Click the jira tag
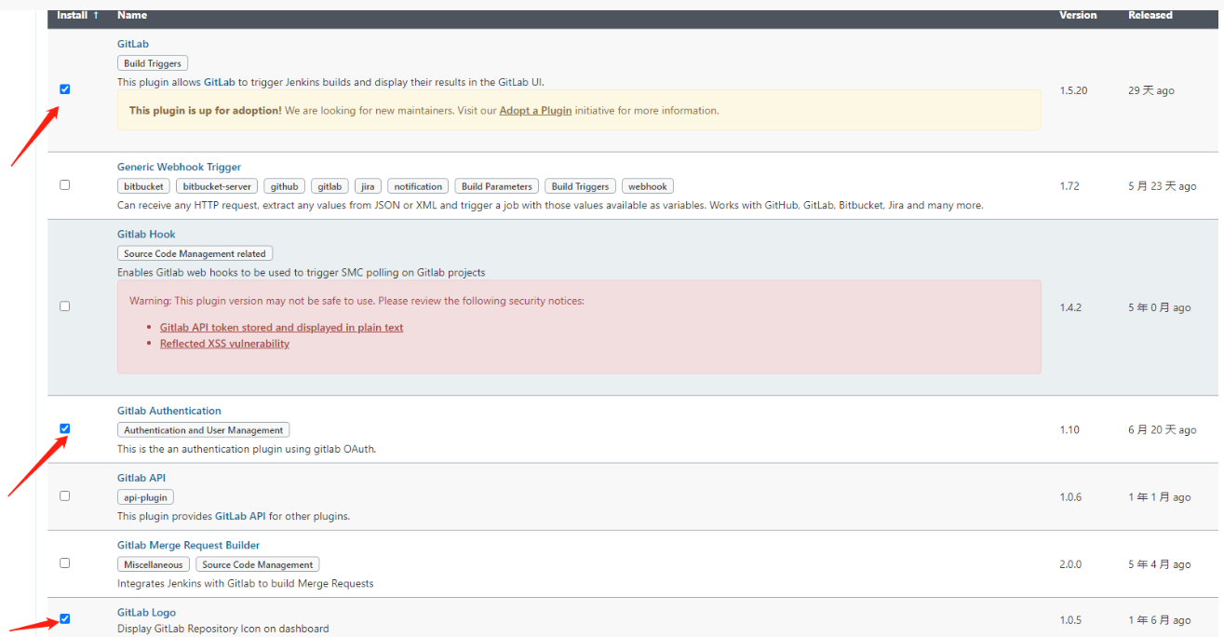This screenshot has width=1224, height=637. 368,186
